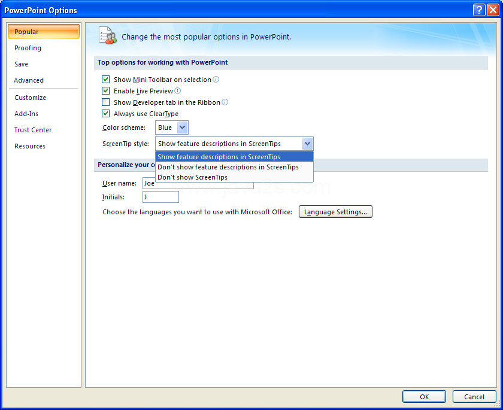Select the Popular category

point(44,31)
